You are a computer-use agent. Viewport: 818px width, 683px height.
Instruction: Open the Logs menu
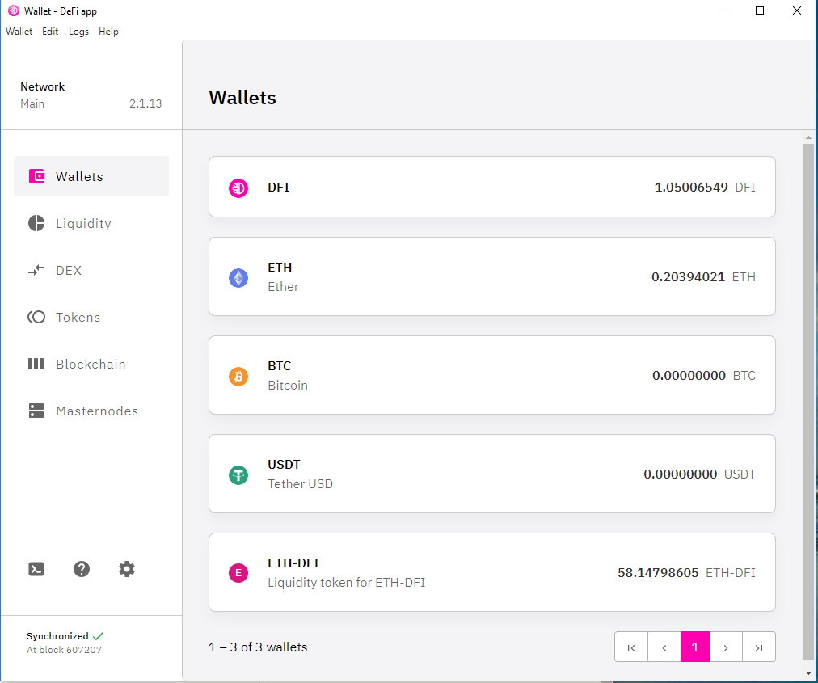78,32
